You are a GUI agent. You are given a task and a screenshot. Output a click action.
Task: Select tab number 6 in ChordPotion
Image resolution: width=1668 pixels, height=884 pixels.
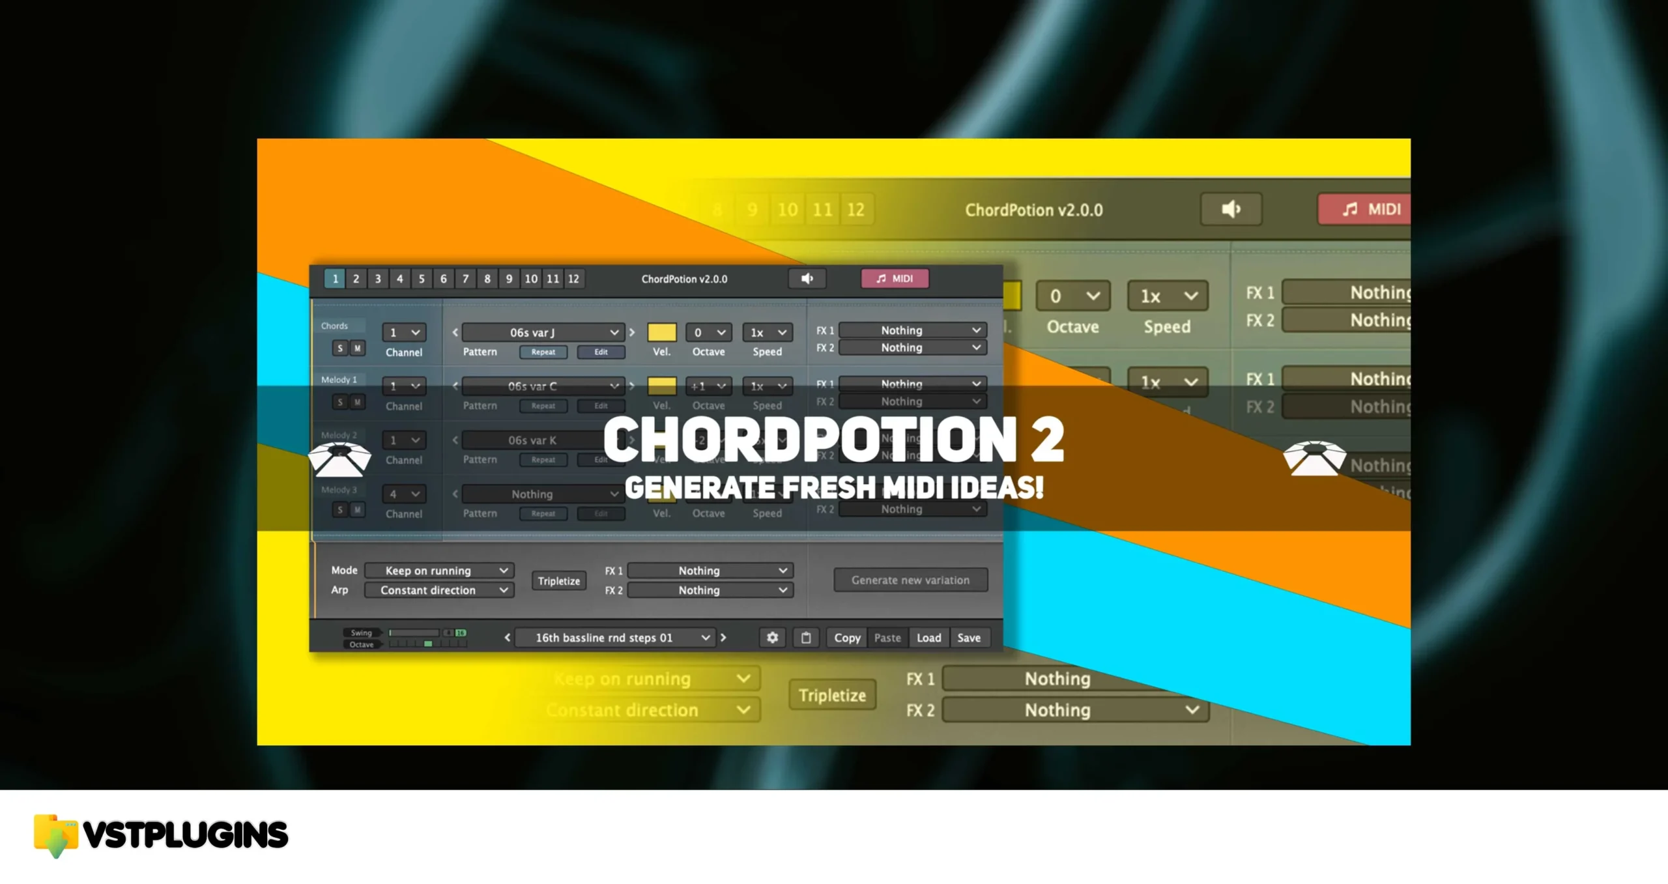(444, 278)
